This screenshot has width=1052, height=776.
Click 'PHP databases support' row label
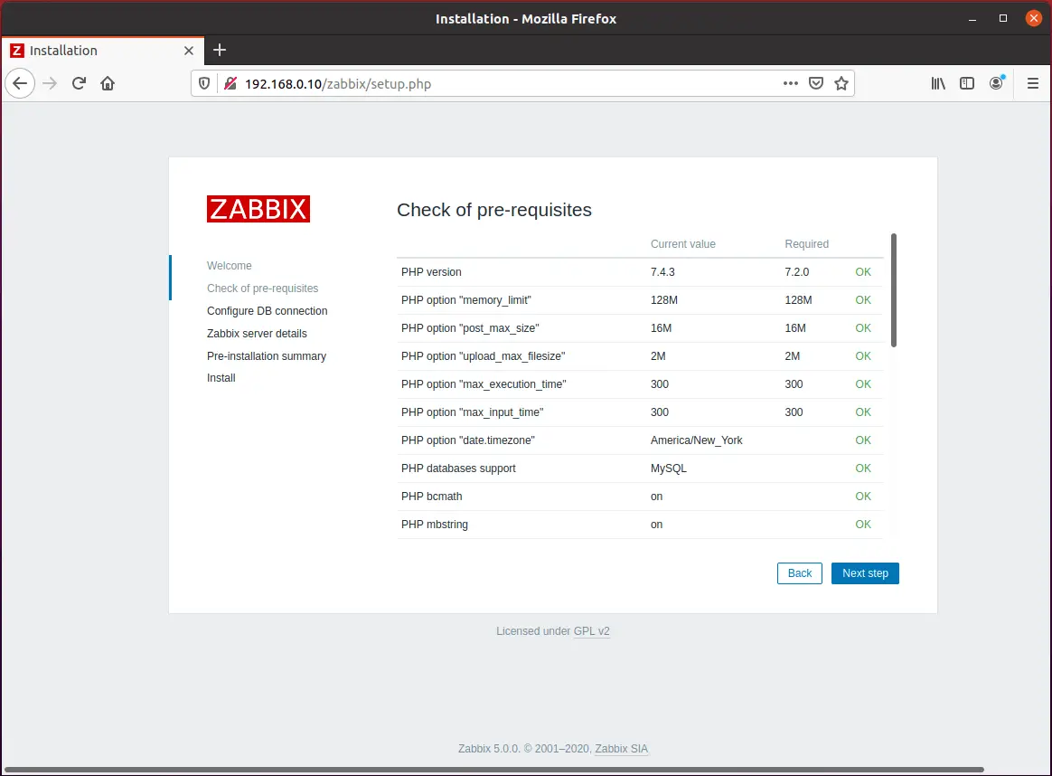(x=458, y=468)
